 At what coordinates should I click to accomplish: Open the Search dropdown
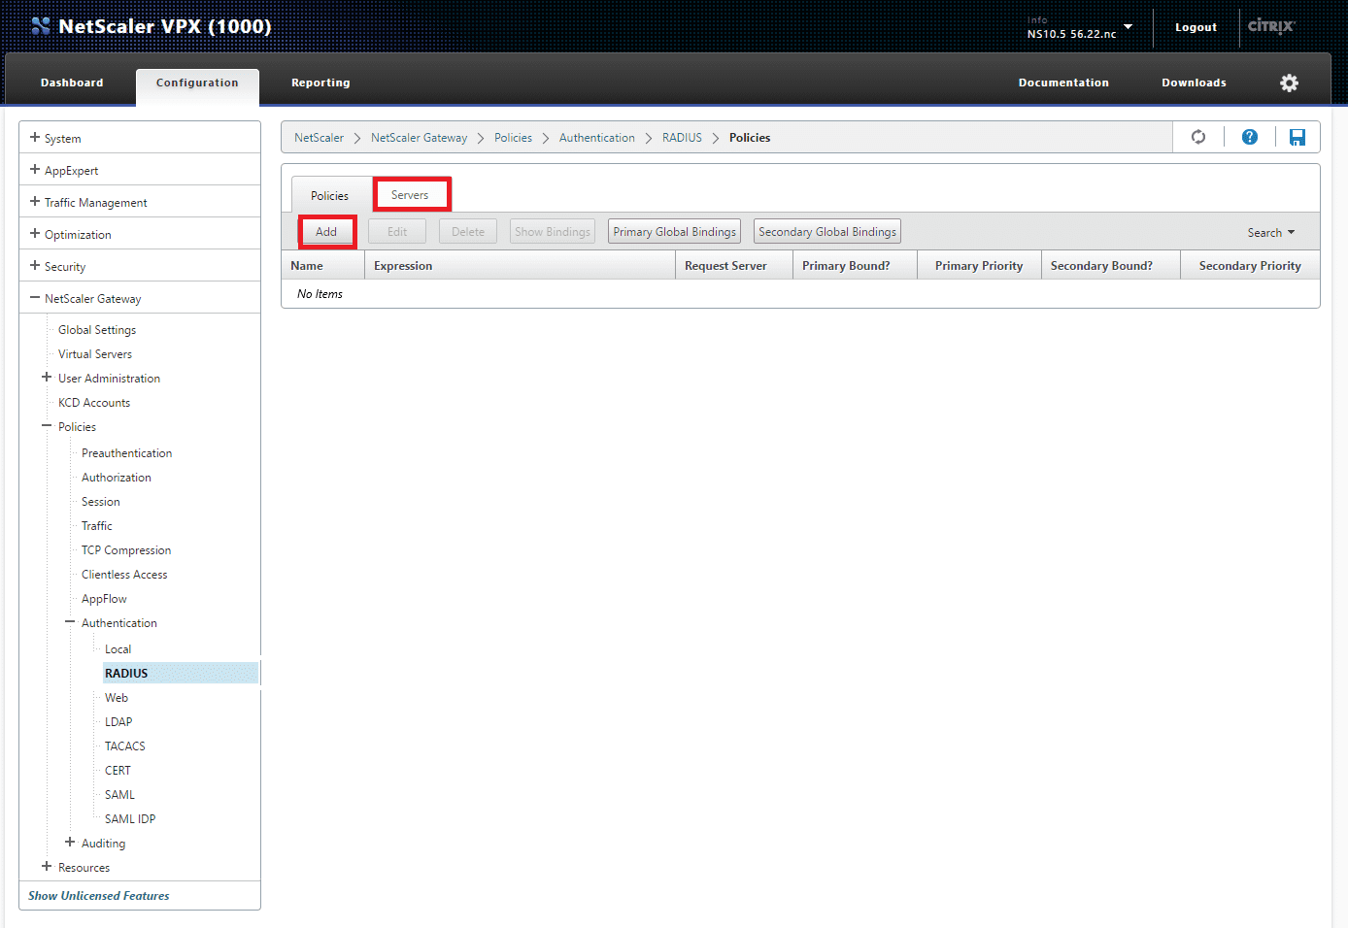point(1270,232)
